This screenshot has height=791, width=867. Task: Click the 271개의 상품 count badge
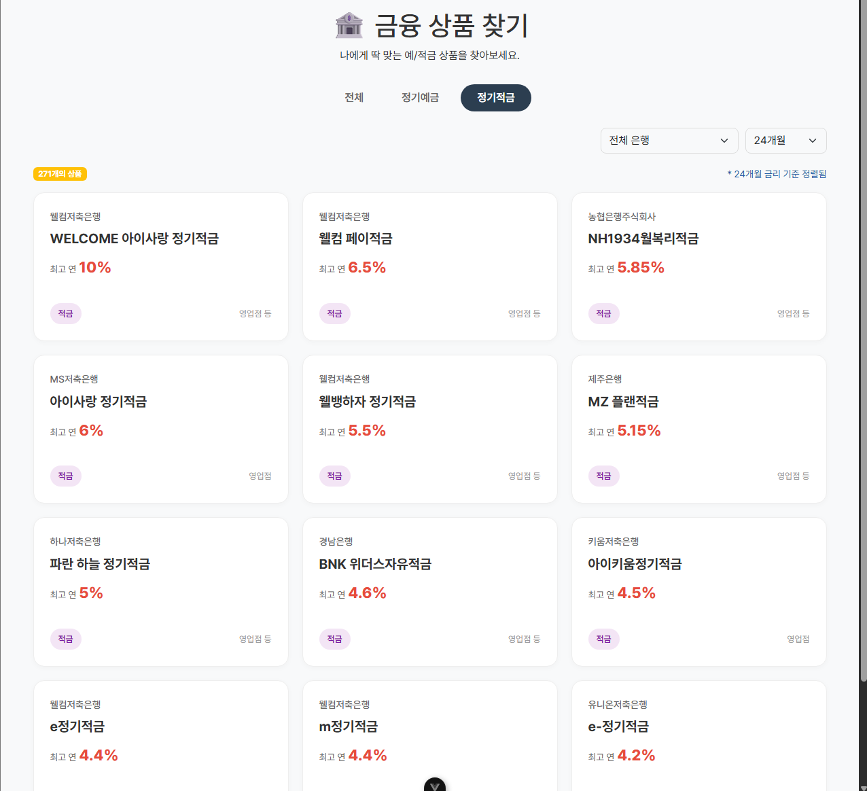(60, 174)
